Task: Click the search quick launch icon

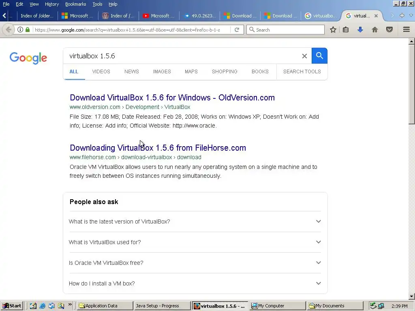Action: (x=61, y=306)
